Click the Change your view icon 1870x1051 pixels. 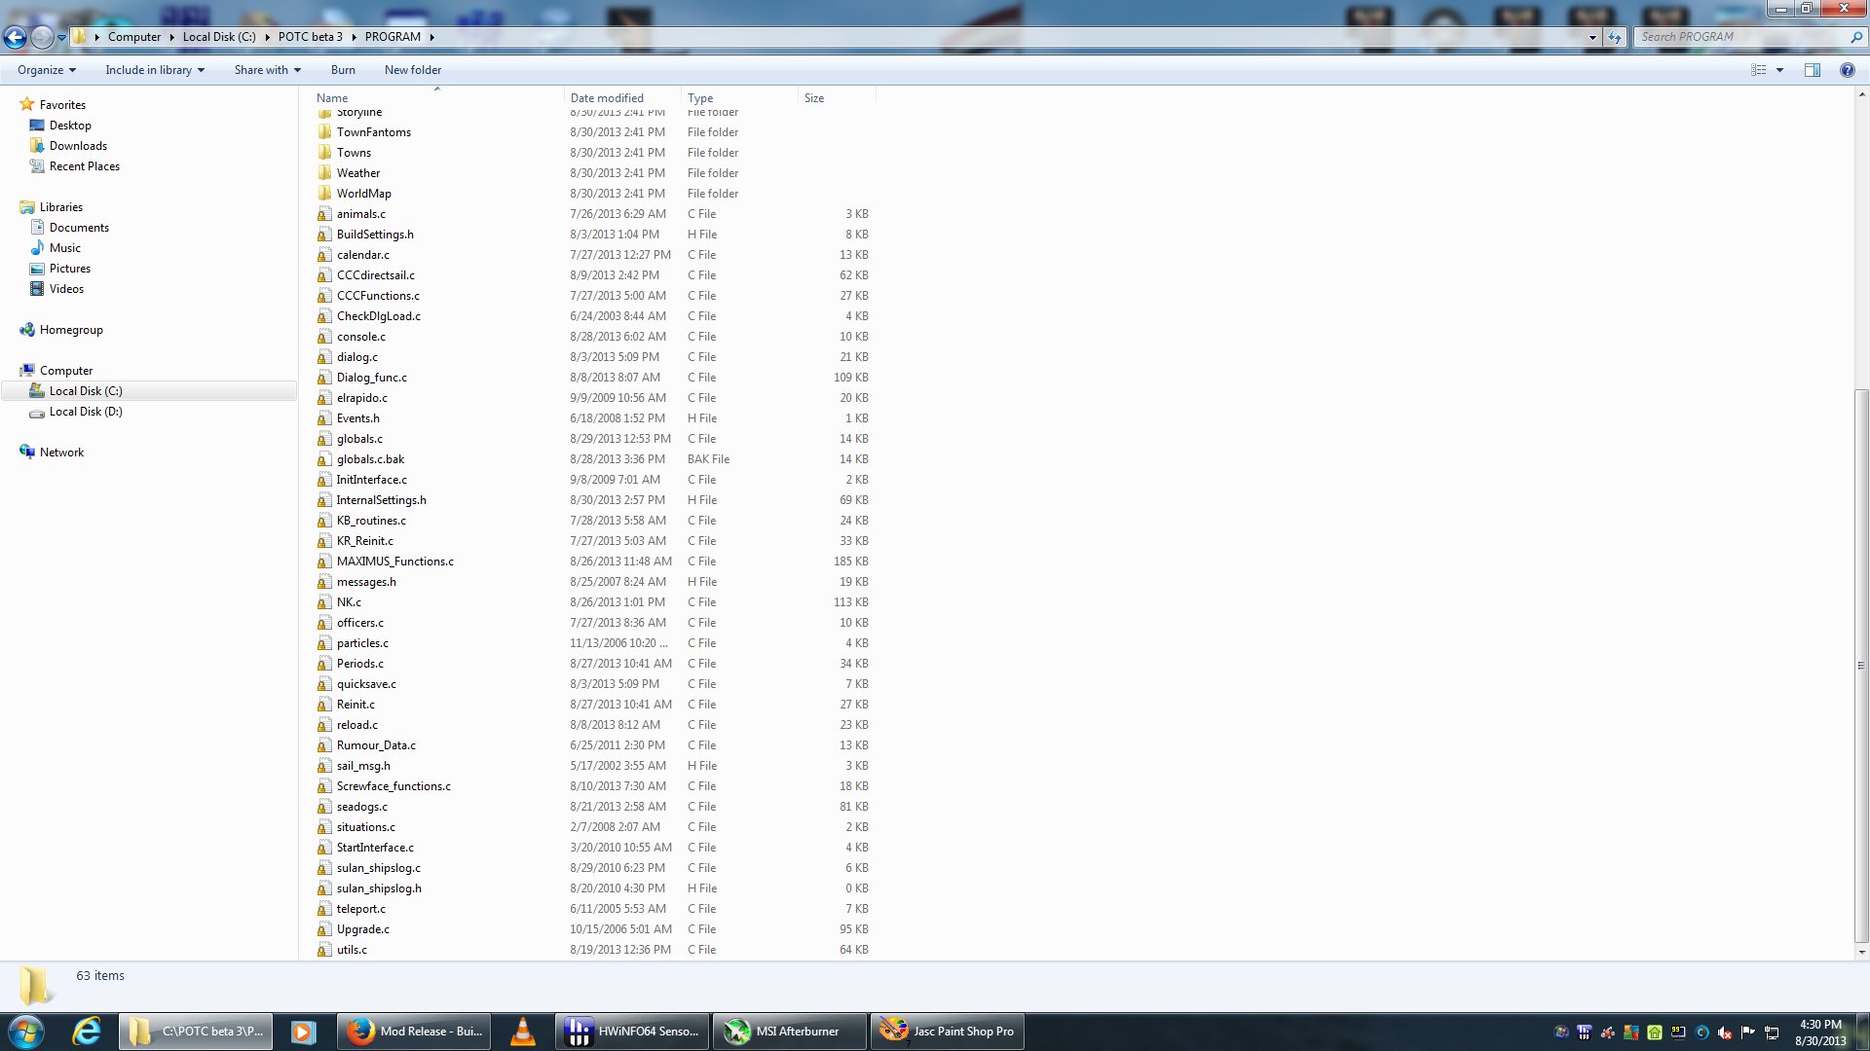(1758, 70)
